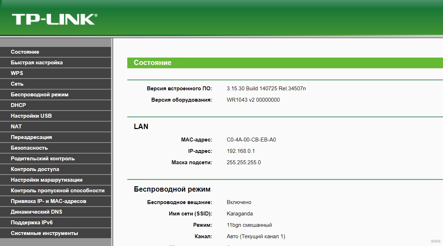This screenshot has height=246, width=443.
Task: Select Привязка IP- и MAC-адресов
Action: click(55, 201)
